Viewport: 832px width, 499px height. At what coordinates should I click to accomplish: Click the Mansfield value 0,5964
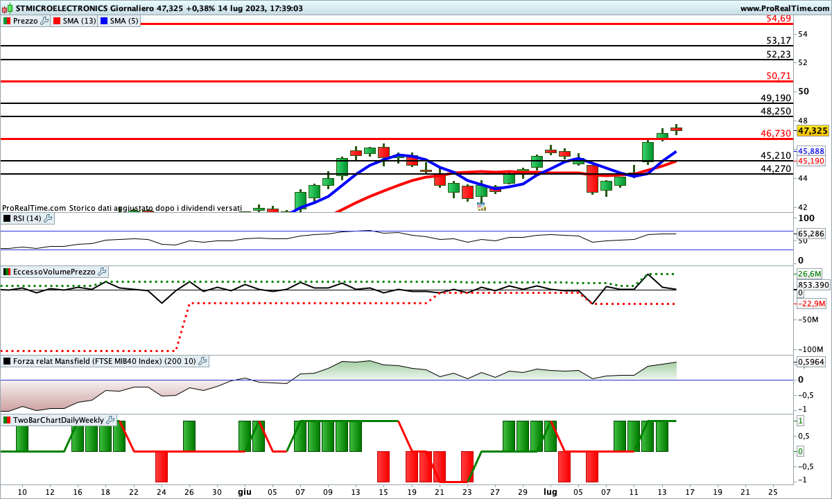coord(811,361)
